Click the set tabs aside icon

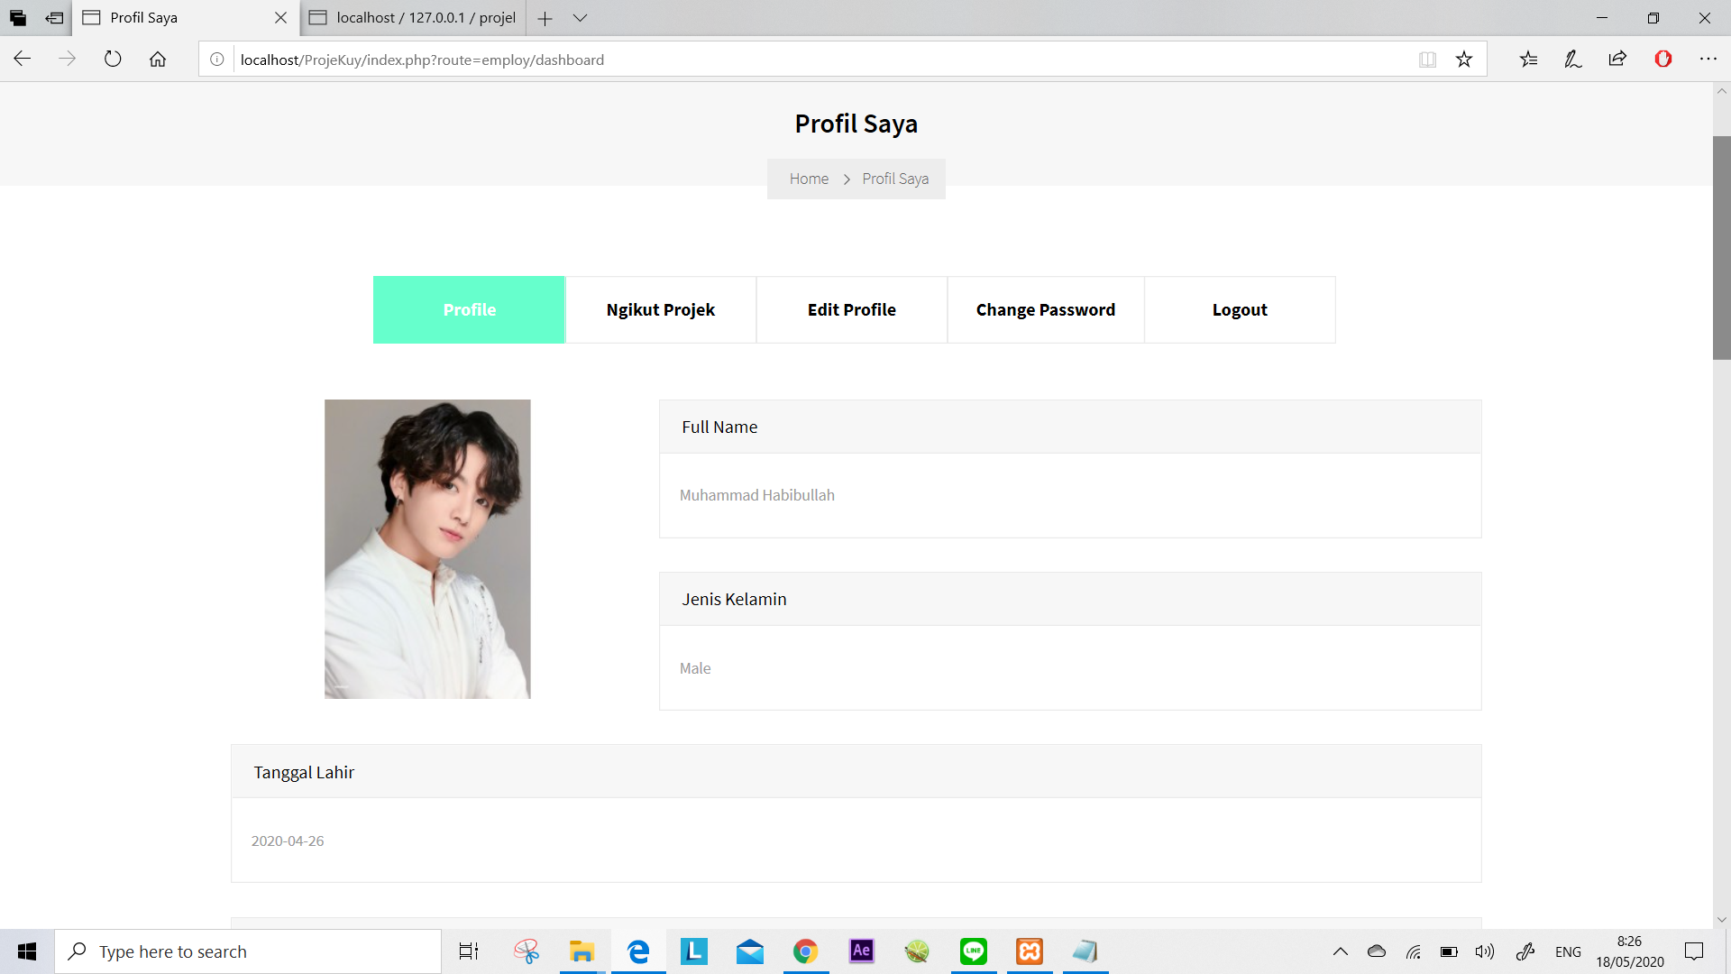[x=55, y=18]
